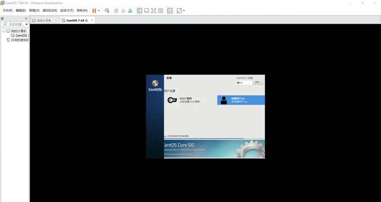Click the send Ctrl+Alt+Del toolbar icon
This screenshot has height=202, width=381.
(107, 11)
